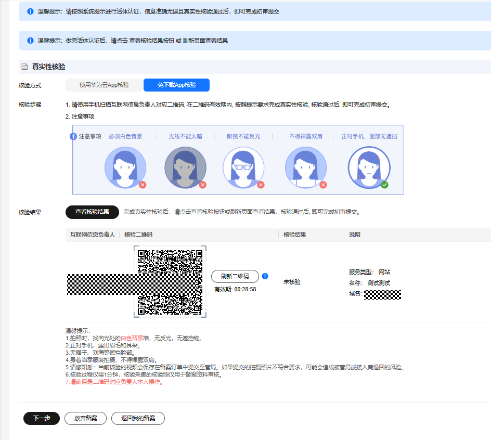Click the 核验方式 label
This screenshot has width=491, height=440.
coord(30,85)
